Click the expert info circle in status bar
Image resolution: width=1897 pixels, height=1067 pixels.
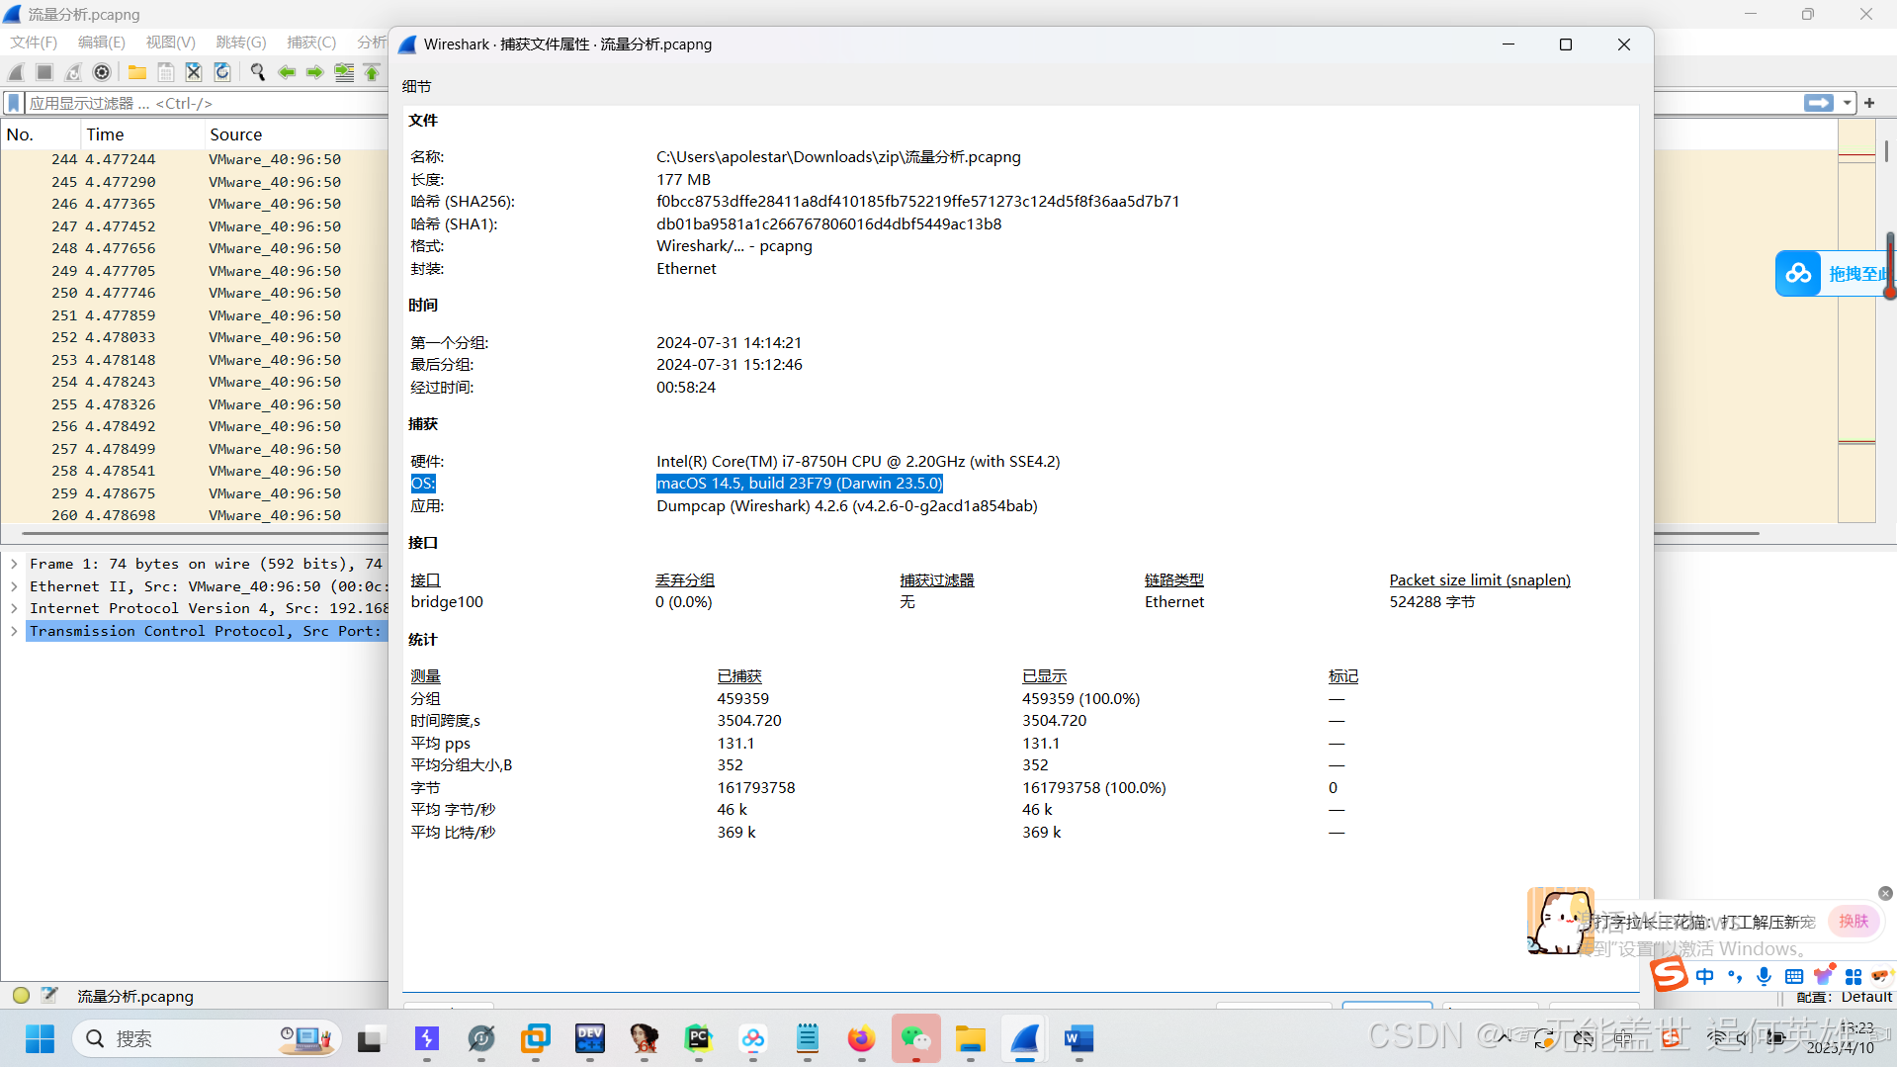(x=21, y=996)
